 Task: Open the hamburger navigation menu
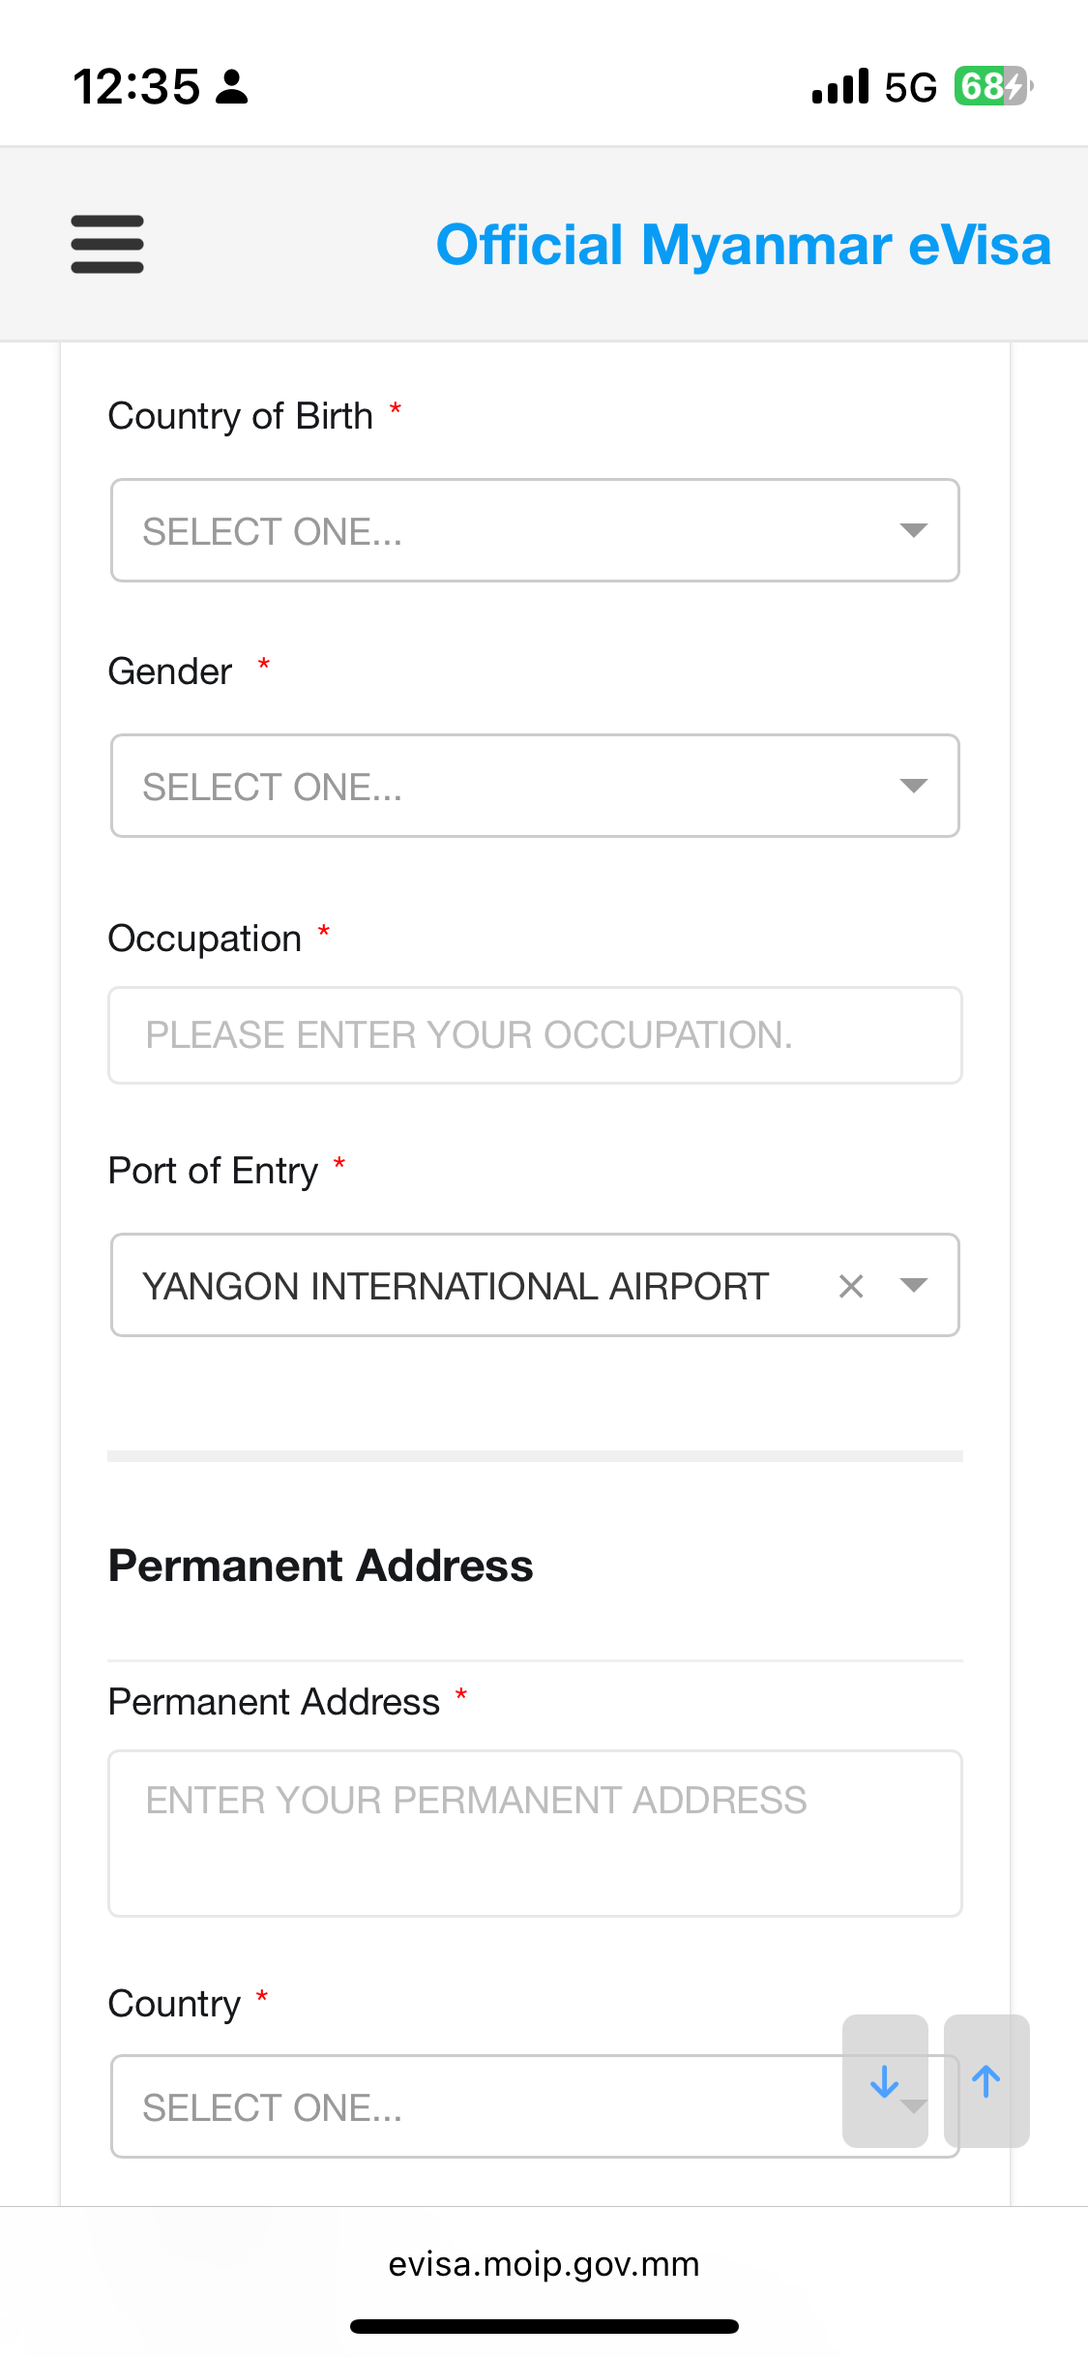click(x=107, y=244)
